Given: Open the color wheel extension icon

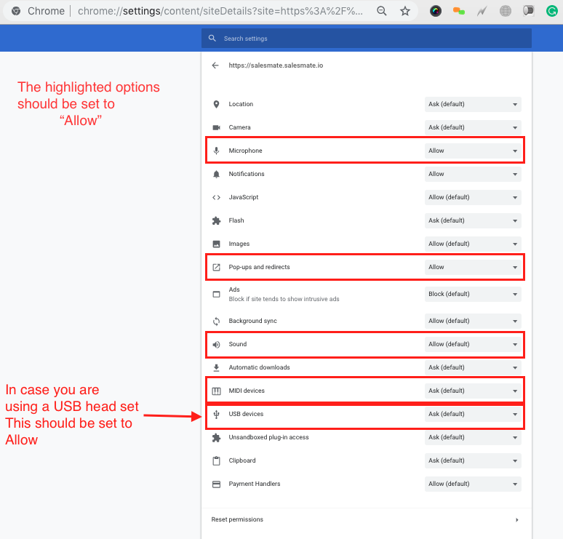Looking at the screenshot, I should [436, 11].
